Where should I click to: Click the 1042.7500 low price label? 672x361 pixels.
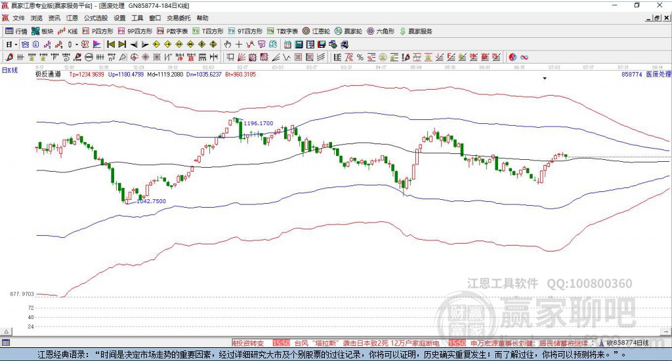[151, 201]
